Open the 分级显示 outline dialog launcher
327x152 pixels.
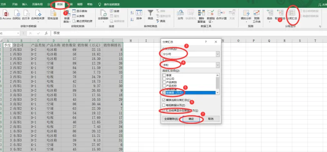click(320, 26)
